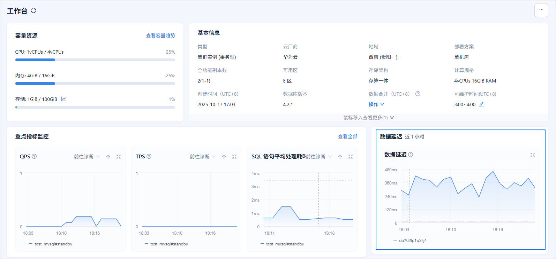Open the three-dots more options menu

click(541, 10)
